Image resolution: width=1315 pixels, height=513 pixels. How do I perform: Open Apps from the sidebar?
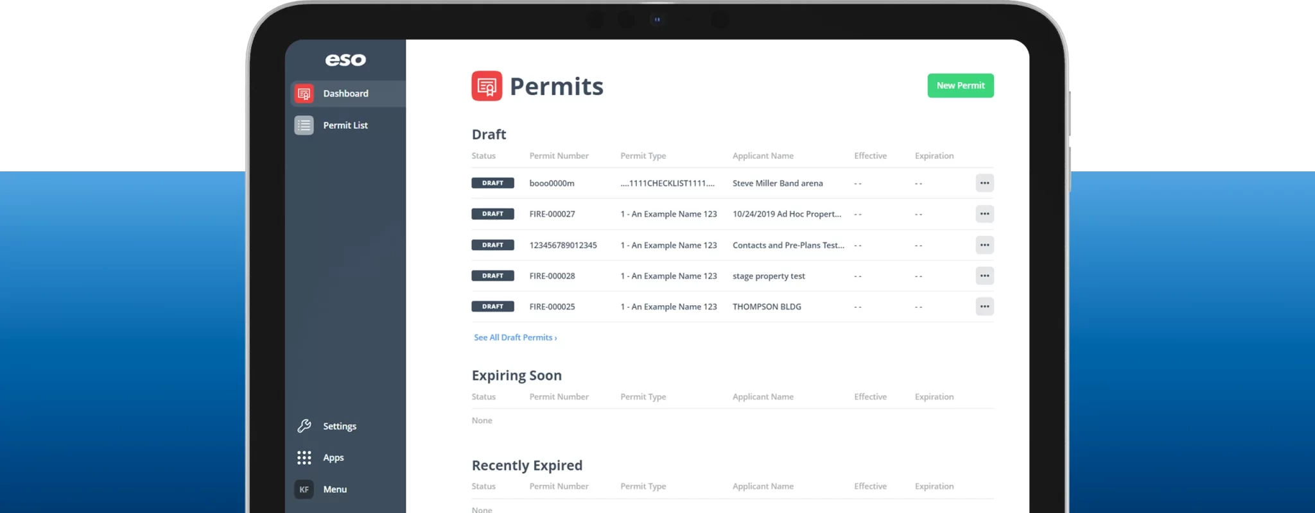coord(333,458)
